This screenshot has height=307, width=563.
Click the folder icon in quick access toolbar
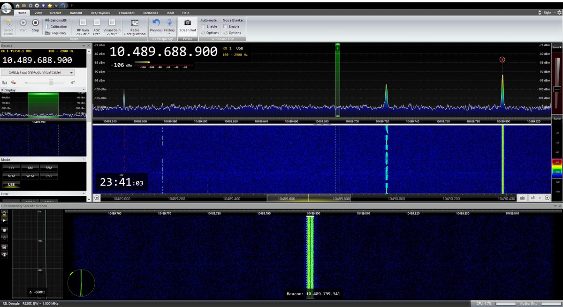tap(23, 5)
